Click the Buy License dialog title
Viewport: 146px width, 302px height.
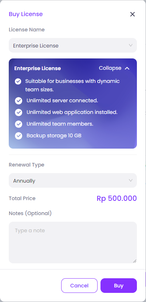coord(26,14)
